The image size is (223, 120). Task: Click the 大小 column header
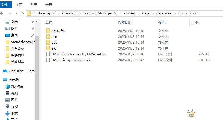click(194, 22)
